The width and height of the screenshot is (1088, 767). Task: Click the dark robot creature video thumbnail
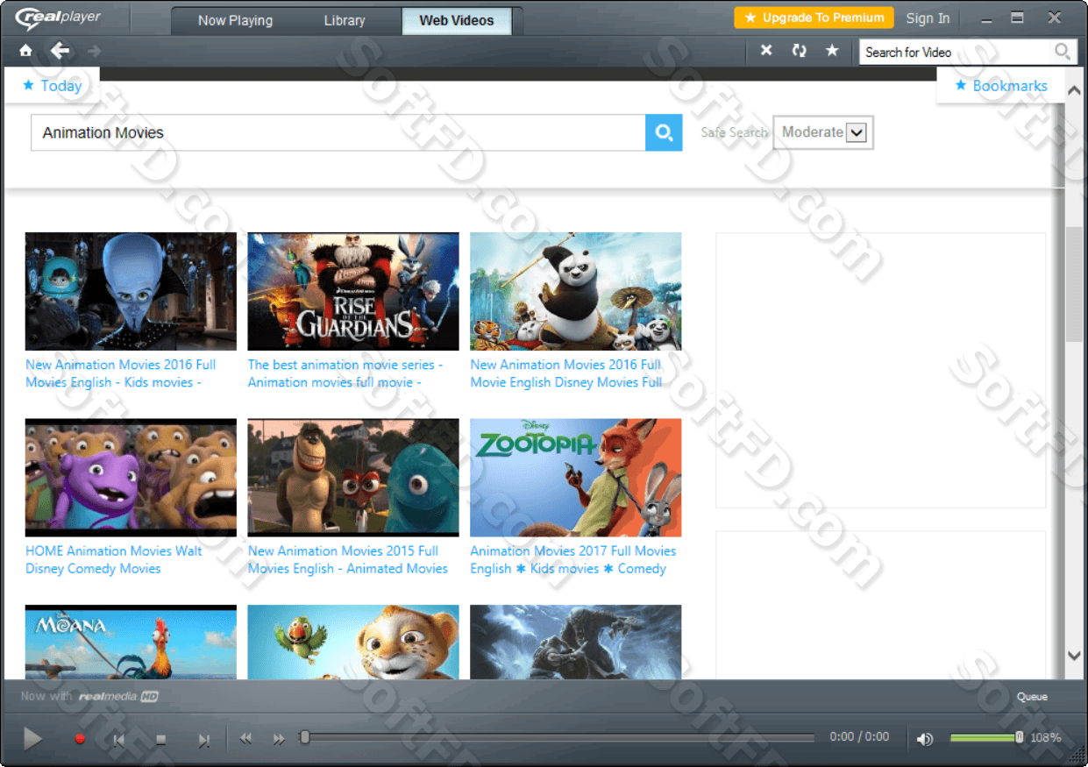[x=576, y=642]
